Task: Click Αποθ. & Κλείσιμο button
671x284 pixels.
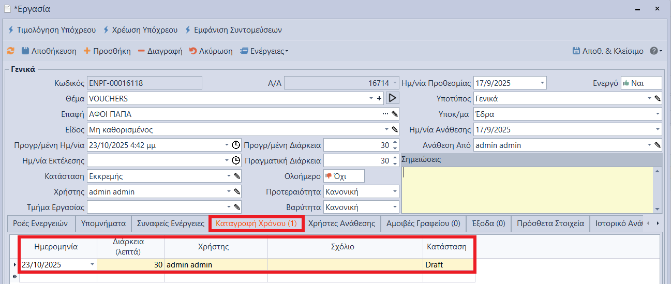Action: pyautogui.click(x=608, y=51)
